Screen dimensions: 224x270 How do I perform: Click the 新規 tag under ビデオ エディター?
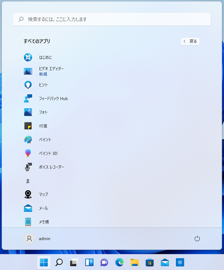click(x=43, y=74)
